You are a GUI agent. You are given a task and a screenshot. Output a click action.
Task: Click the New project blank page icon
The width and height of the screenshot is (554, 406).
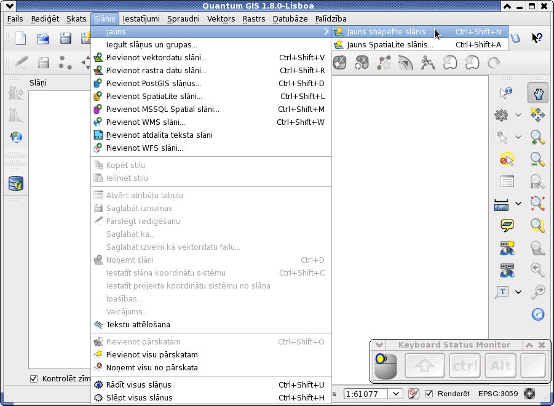coord(21,38)
